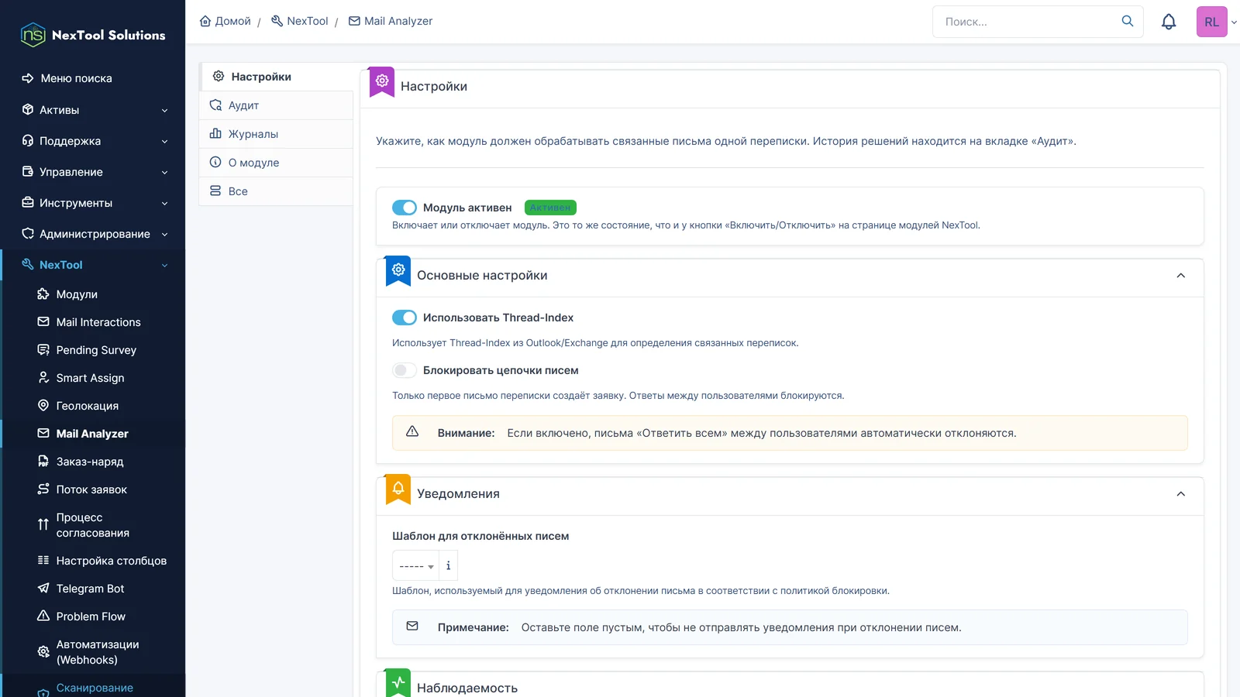Screen dimensions: 1240x697
Task: Click the Problem Flow warning triangle icon
Action: (43, 616)
